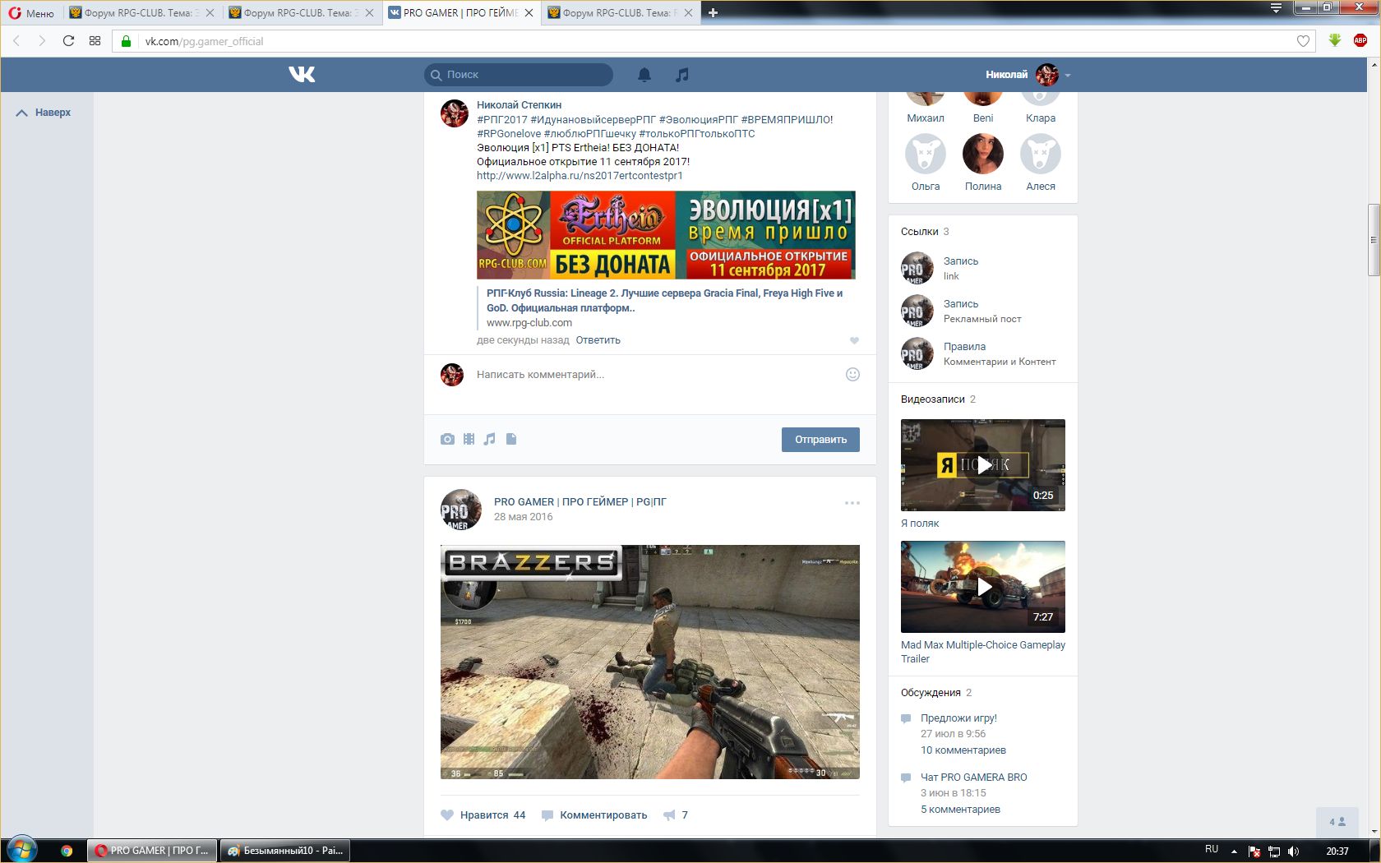Open the volume icon in system tray
This screenshot has width=1381, height=863.
pyautogui.click(x=1293, y=851)
